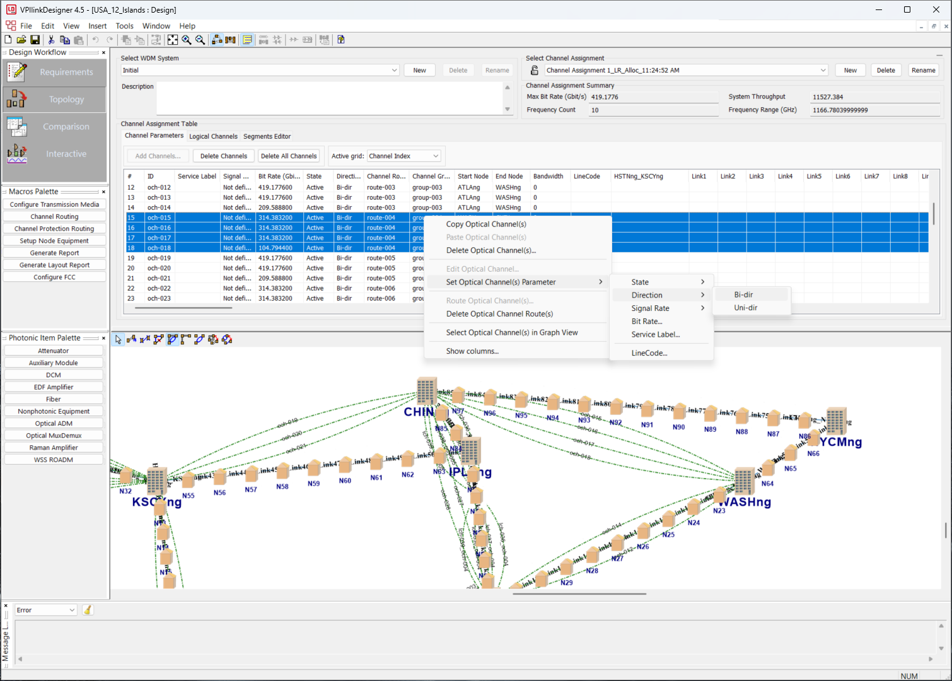Viewport: 952px width, 681px height.
Task: Click New button for WDM System
Action: click(420, 71)
